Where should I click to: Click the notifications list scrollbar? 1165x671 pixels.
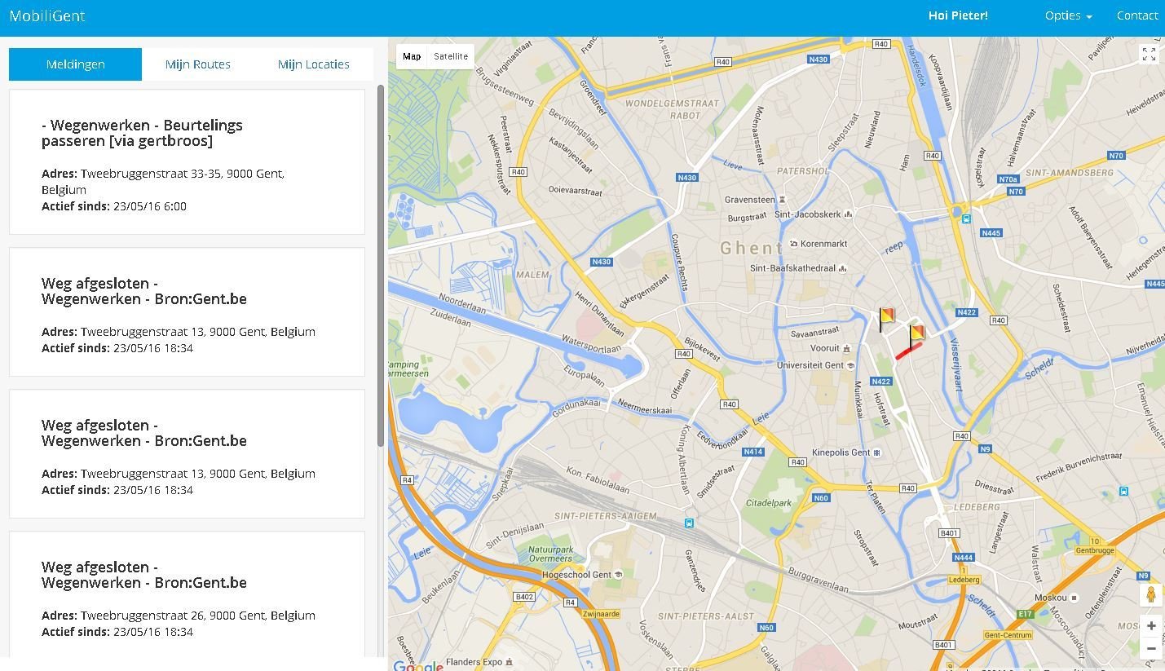pos(380,265)
